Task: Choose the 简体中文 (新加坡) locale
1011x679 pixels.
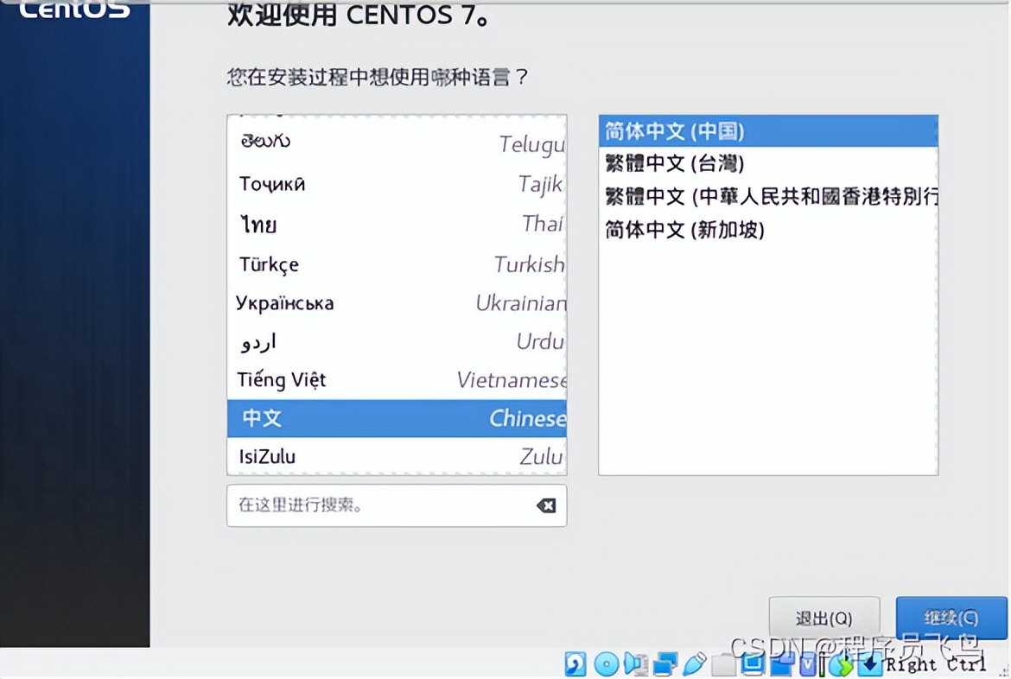Action: click(x=768, y=230)
